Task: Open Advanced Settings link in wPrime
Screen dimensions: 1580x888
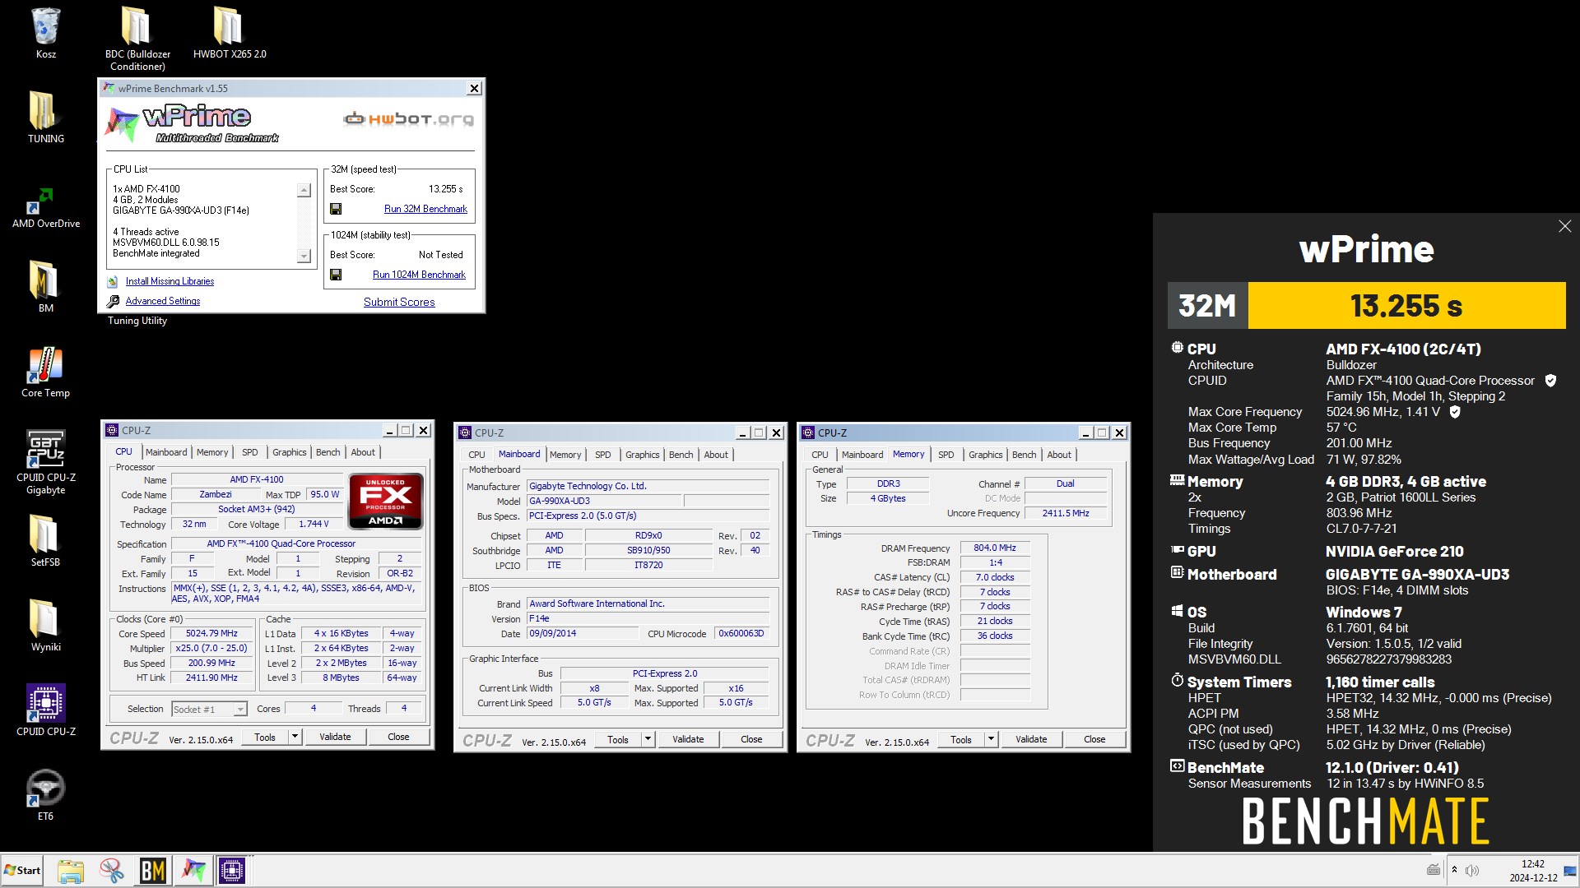Action: point(163,301)
